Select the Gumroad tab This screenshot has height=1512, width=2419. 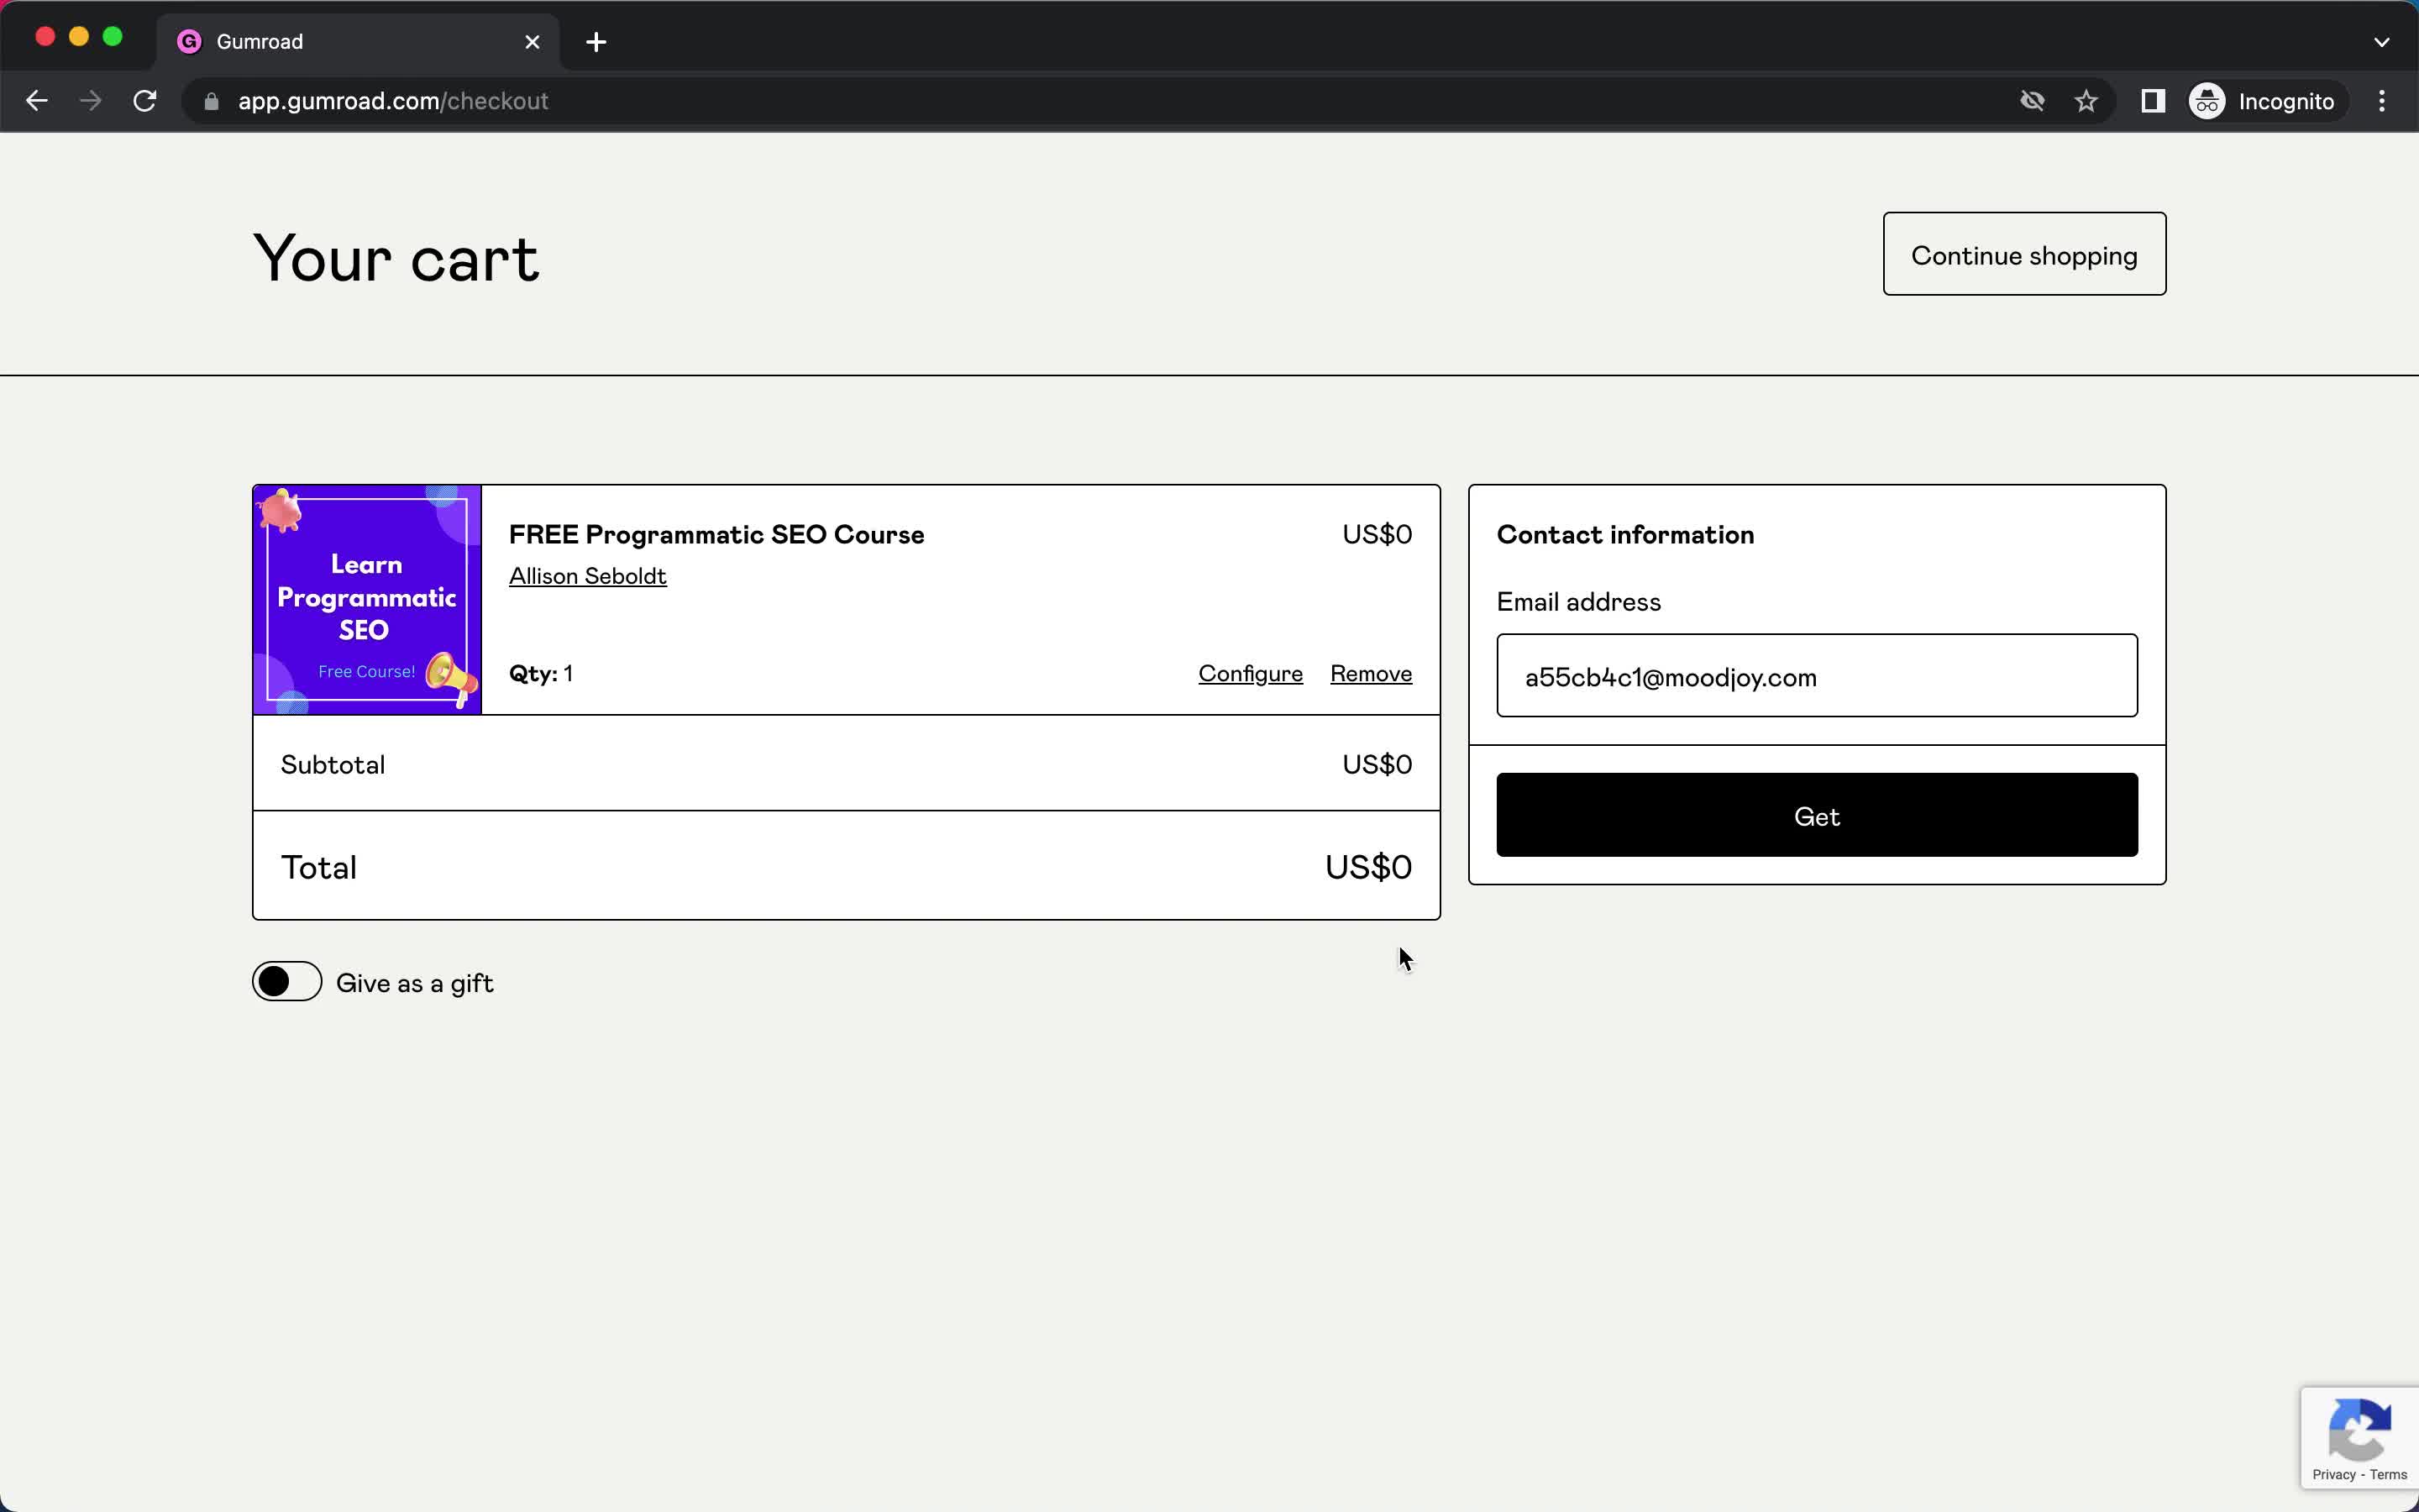coord(358,42)
